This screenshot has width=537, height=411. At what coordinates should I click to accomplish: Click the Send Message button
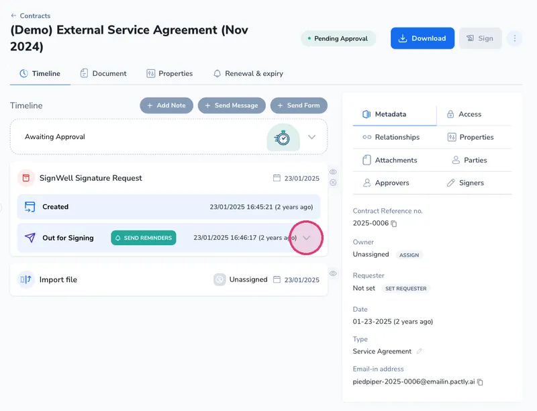click(232, 105)
